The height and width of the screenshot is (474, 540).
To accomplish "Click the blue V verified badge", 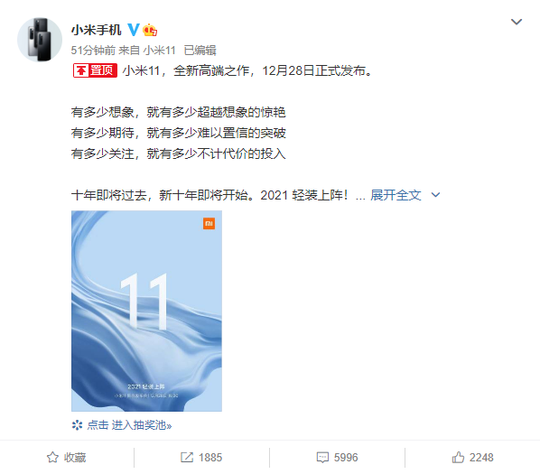I will (134, 30).
